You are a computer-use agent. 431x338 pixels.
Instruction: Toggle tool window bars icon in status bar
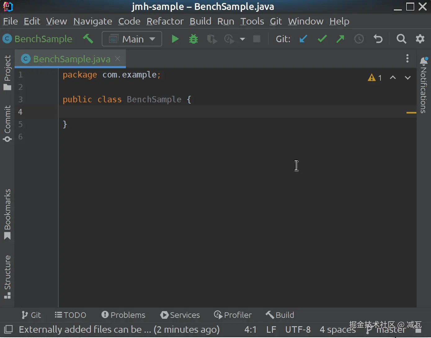pos(8,329)
